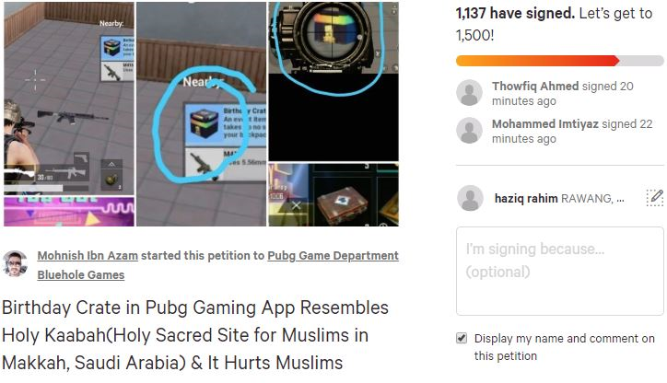The height and width of the screenshot is (383, 667).
Task: Open Mohnish Ibn Azam's profile photo
Action: (x=15, y=263)
